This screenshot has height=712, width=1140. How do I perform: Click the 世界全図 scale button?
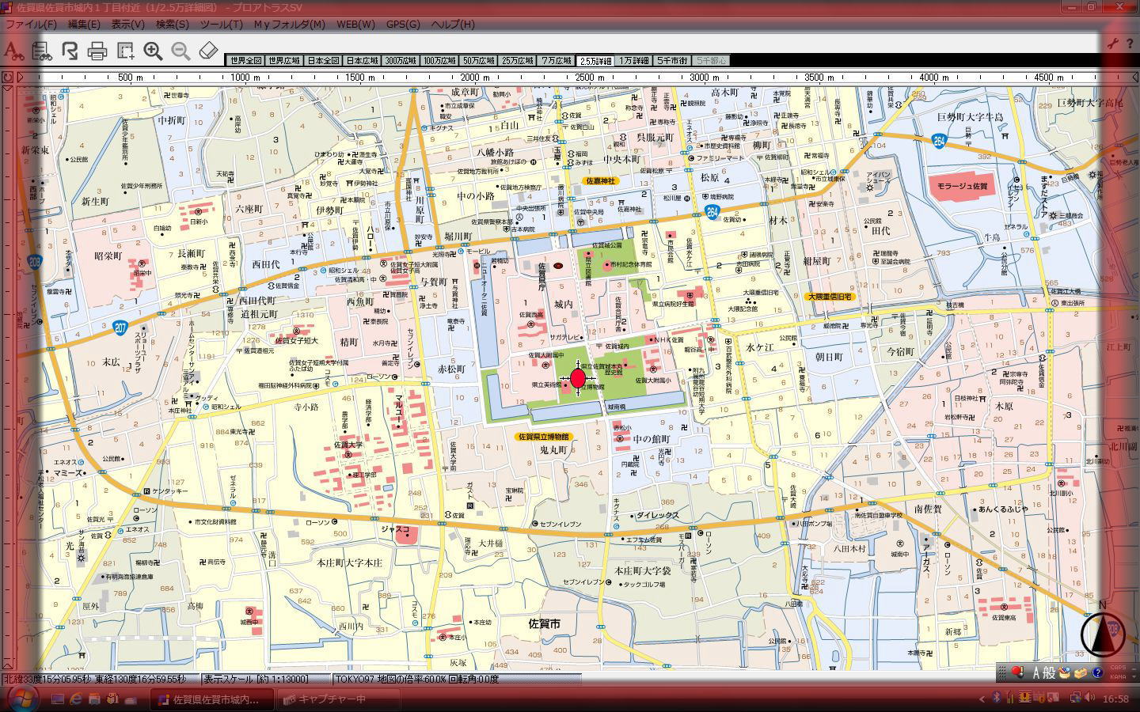245,61
